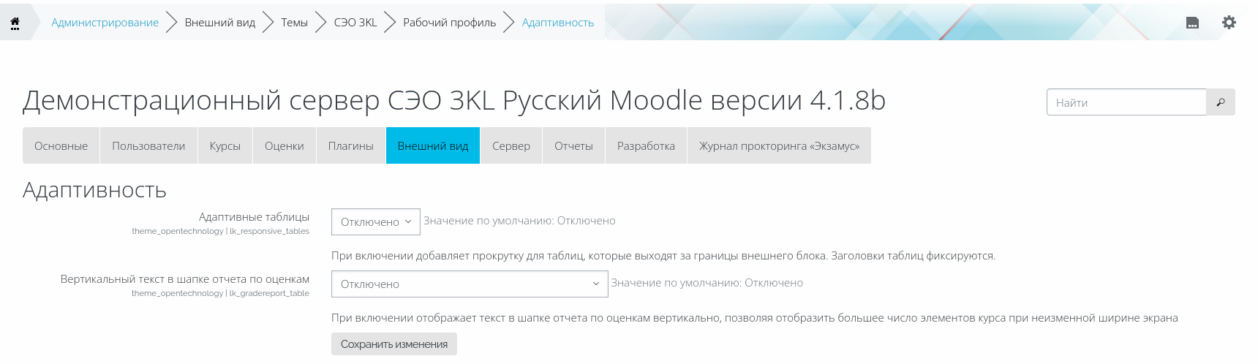Switch to the Пользователи tab

148,145
